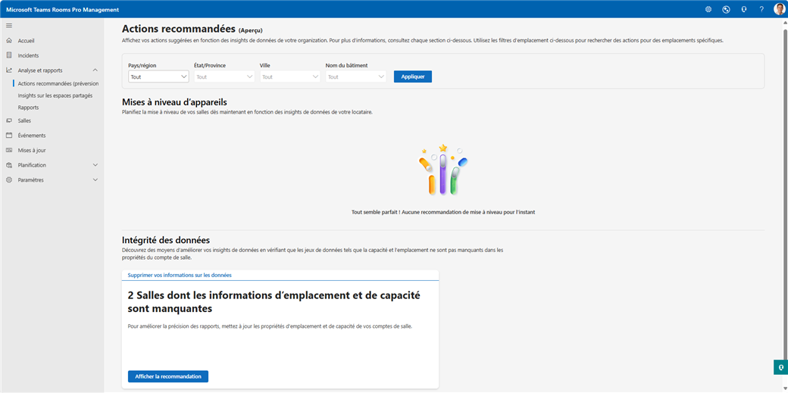Collapse the hamburger navigation menu
This screenshot has height=393, width=788.
click(9, 26)
